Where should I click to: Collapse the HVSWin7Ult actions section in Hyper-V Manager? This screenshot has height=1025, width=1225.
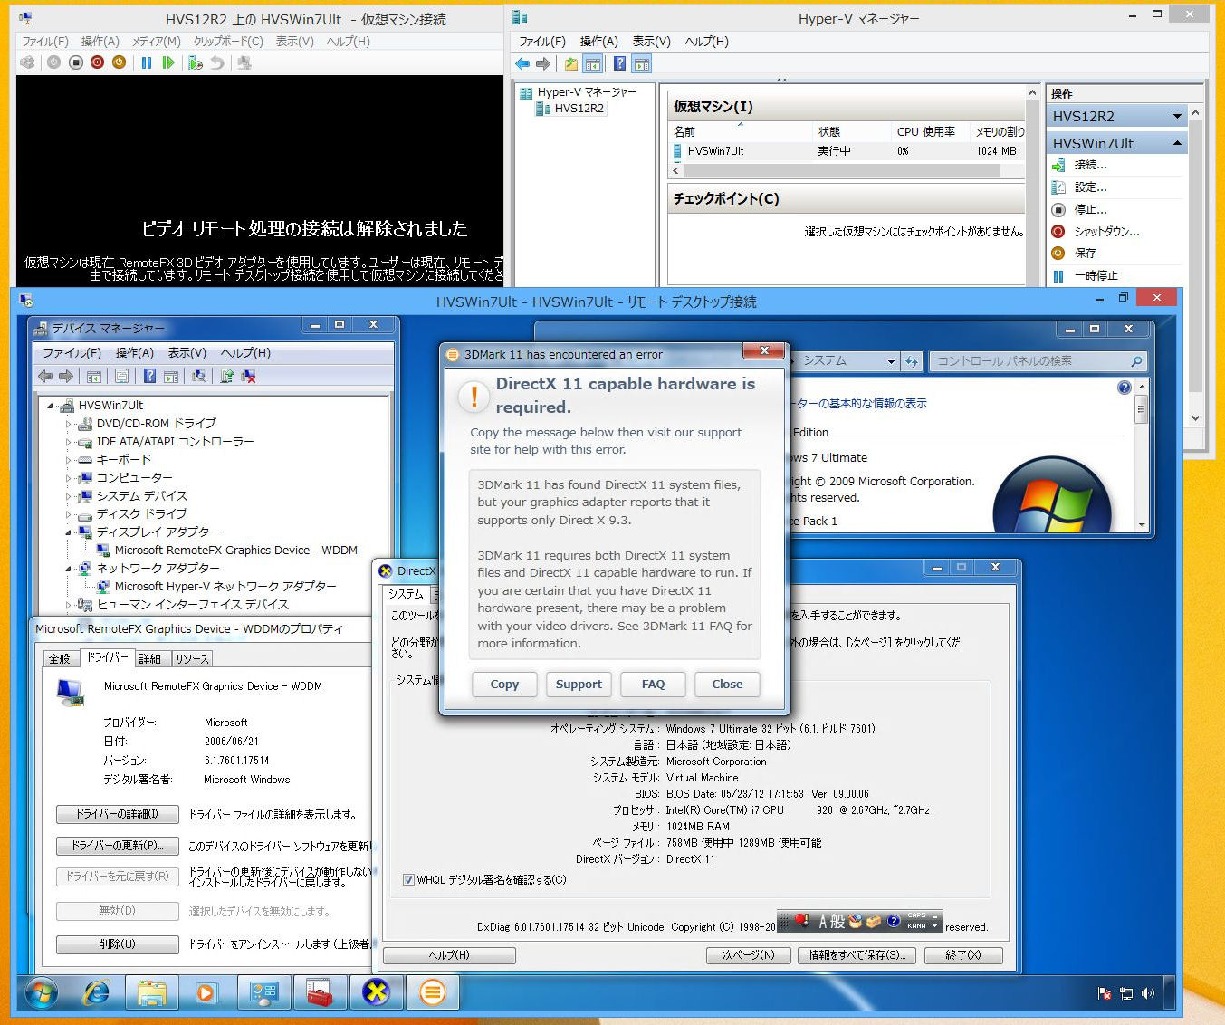(1177, 143)
